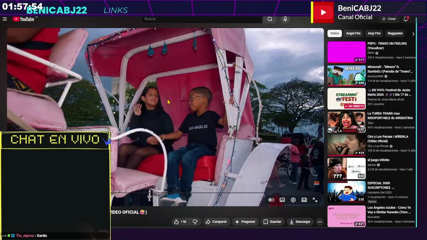The height and width of the screenshot is (240, 427).
Task: Enter fullscreen in the video player
Action: pos(315,200)
